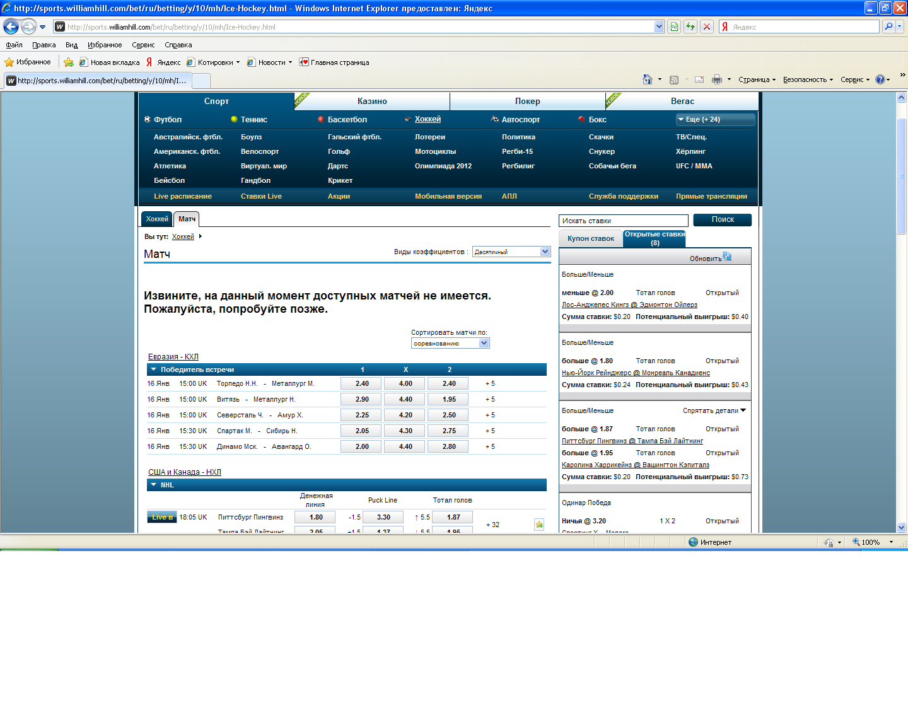The height and width of the screenshot is (715, 908).
Task: Click the magnifier search icon beside Яндекс box
Action: (888, 26)
